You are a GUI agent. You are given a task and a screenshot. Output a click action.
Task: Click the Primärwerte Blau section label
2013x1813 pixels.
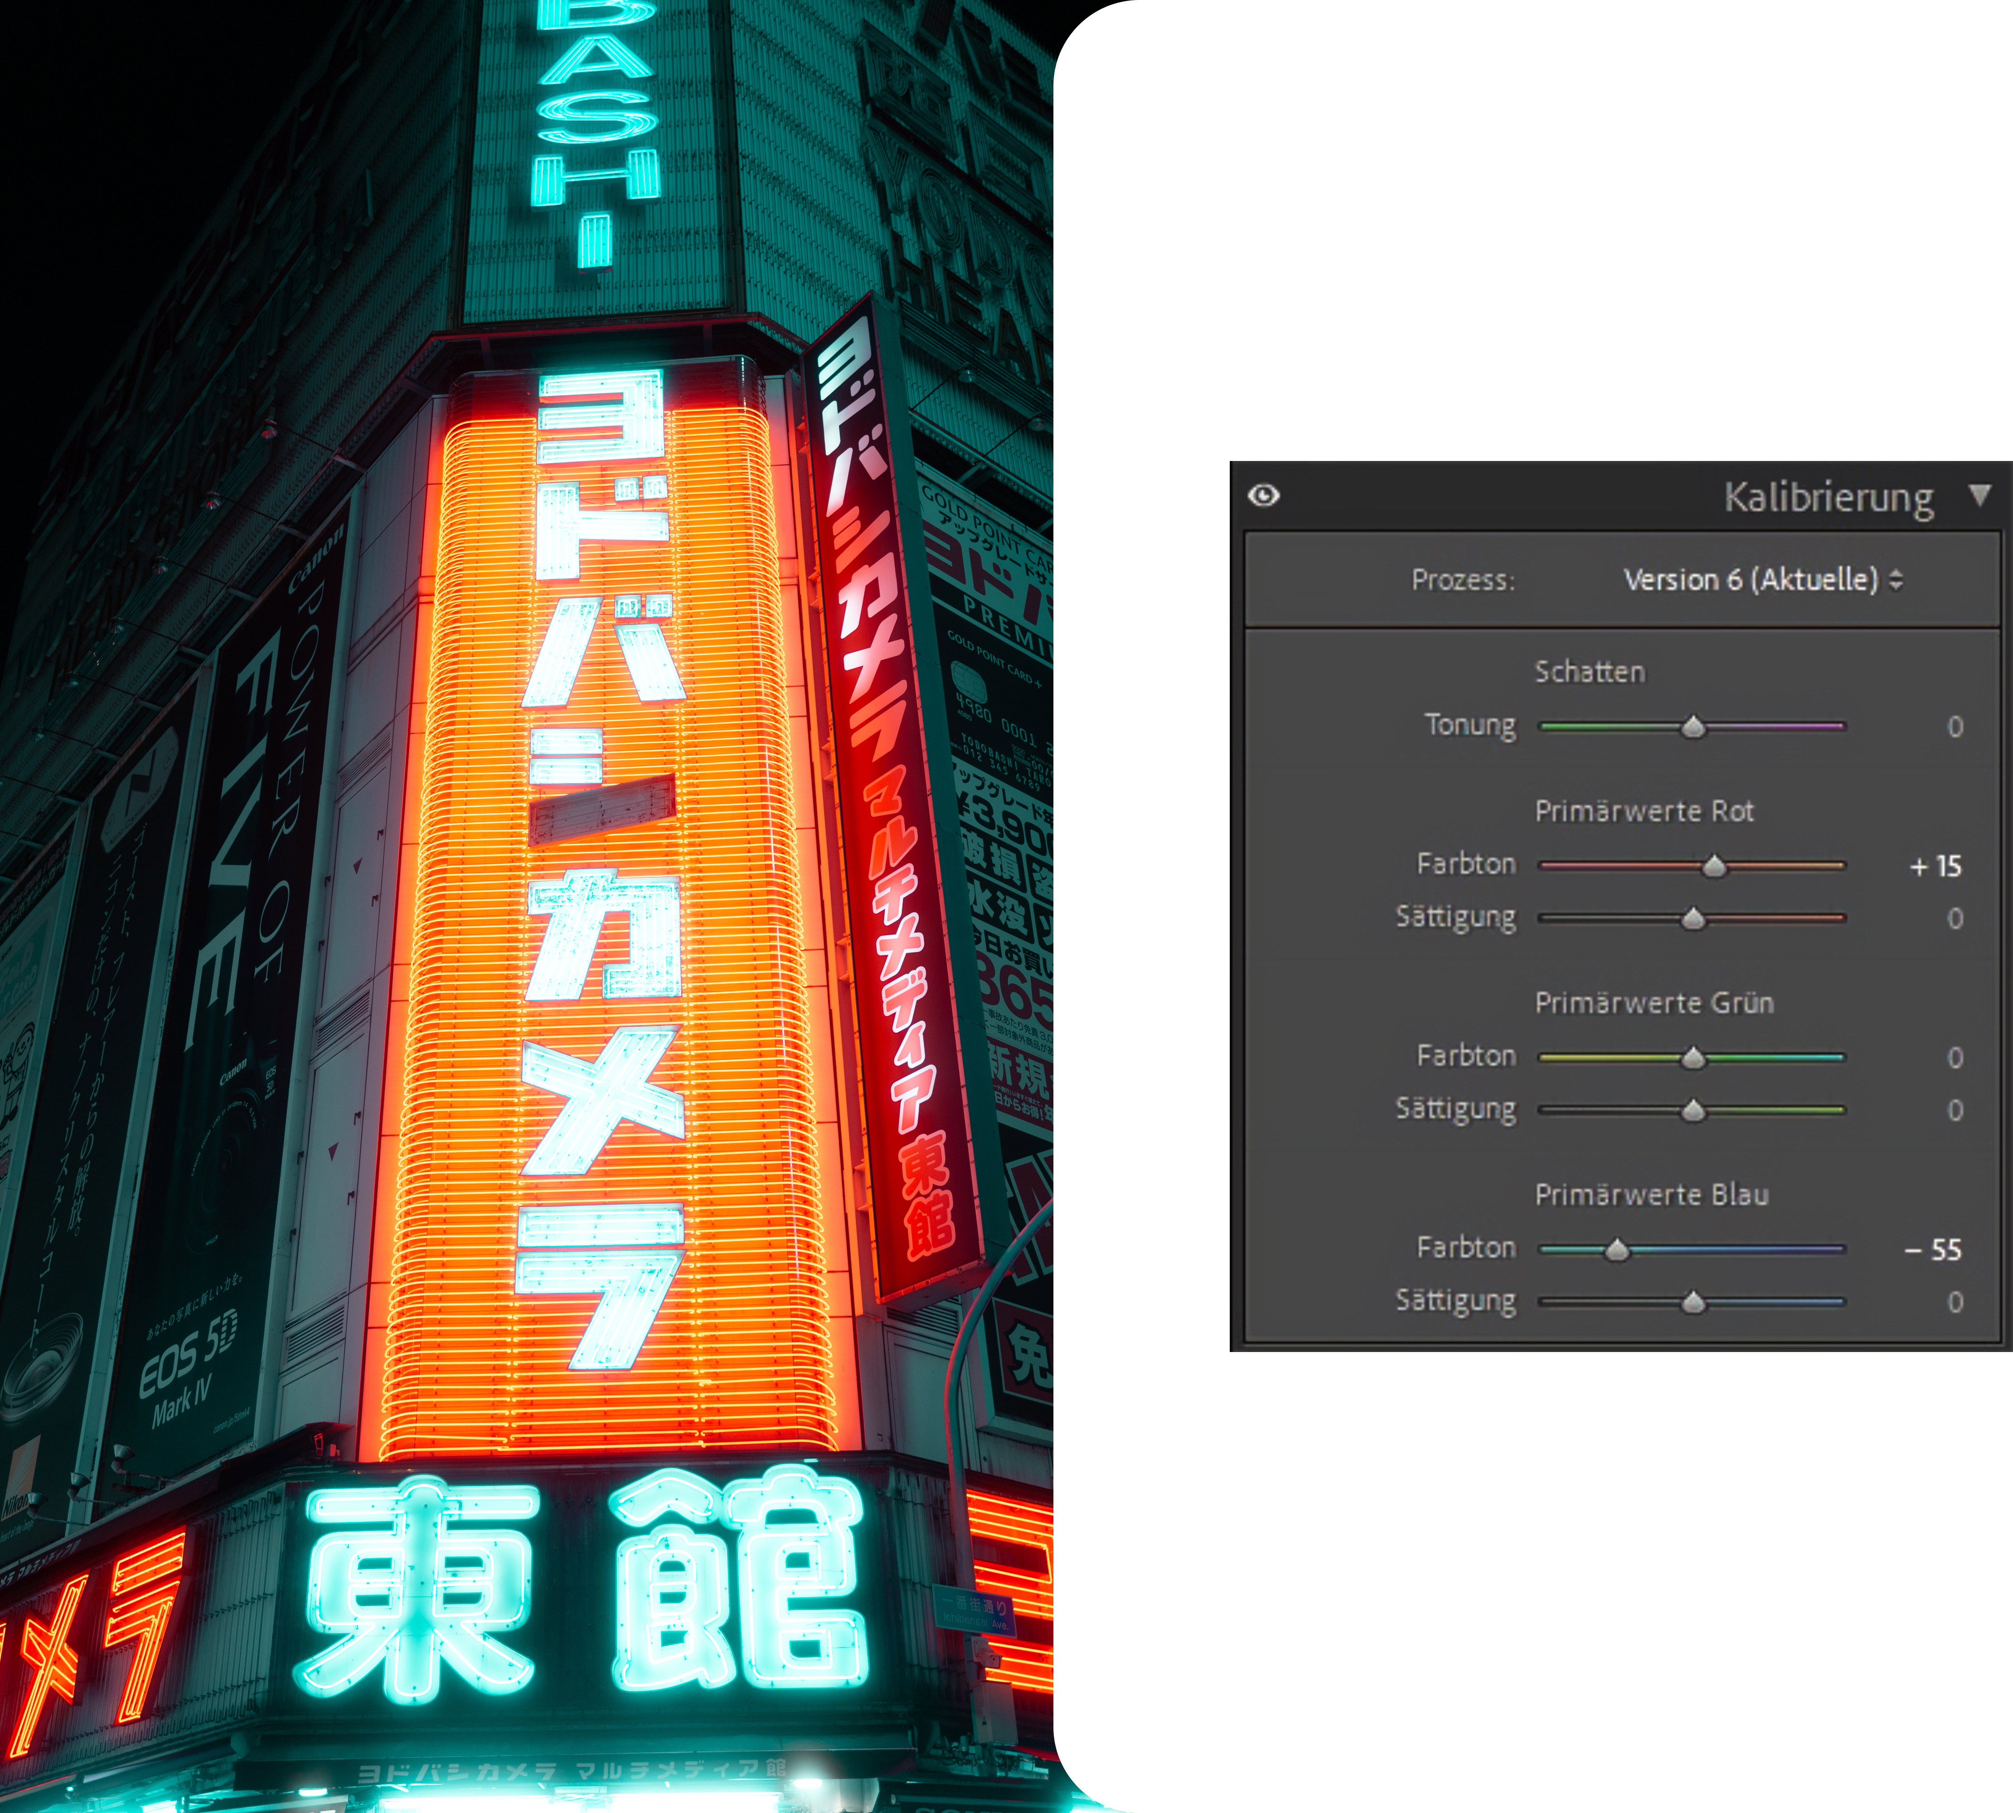click(1651, 1194)
